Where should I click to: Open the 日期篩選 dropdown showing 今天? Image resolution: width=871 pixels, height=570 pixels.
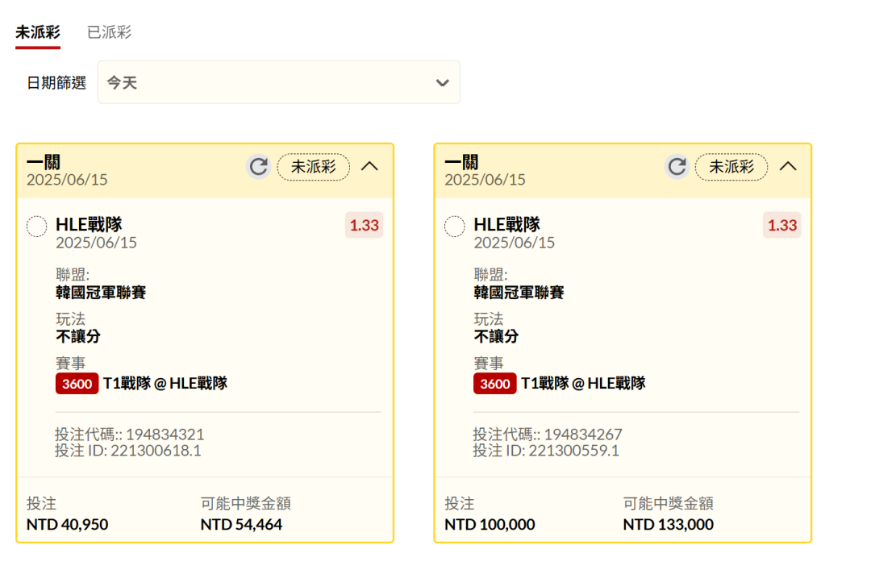[279, 82]
